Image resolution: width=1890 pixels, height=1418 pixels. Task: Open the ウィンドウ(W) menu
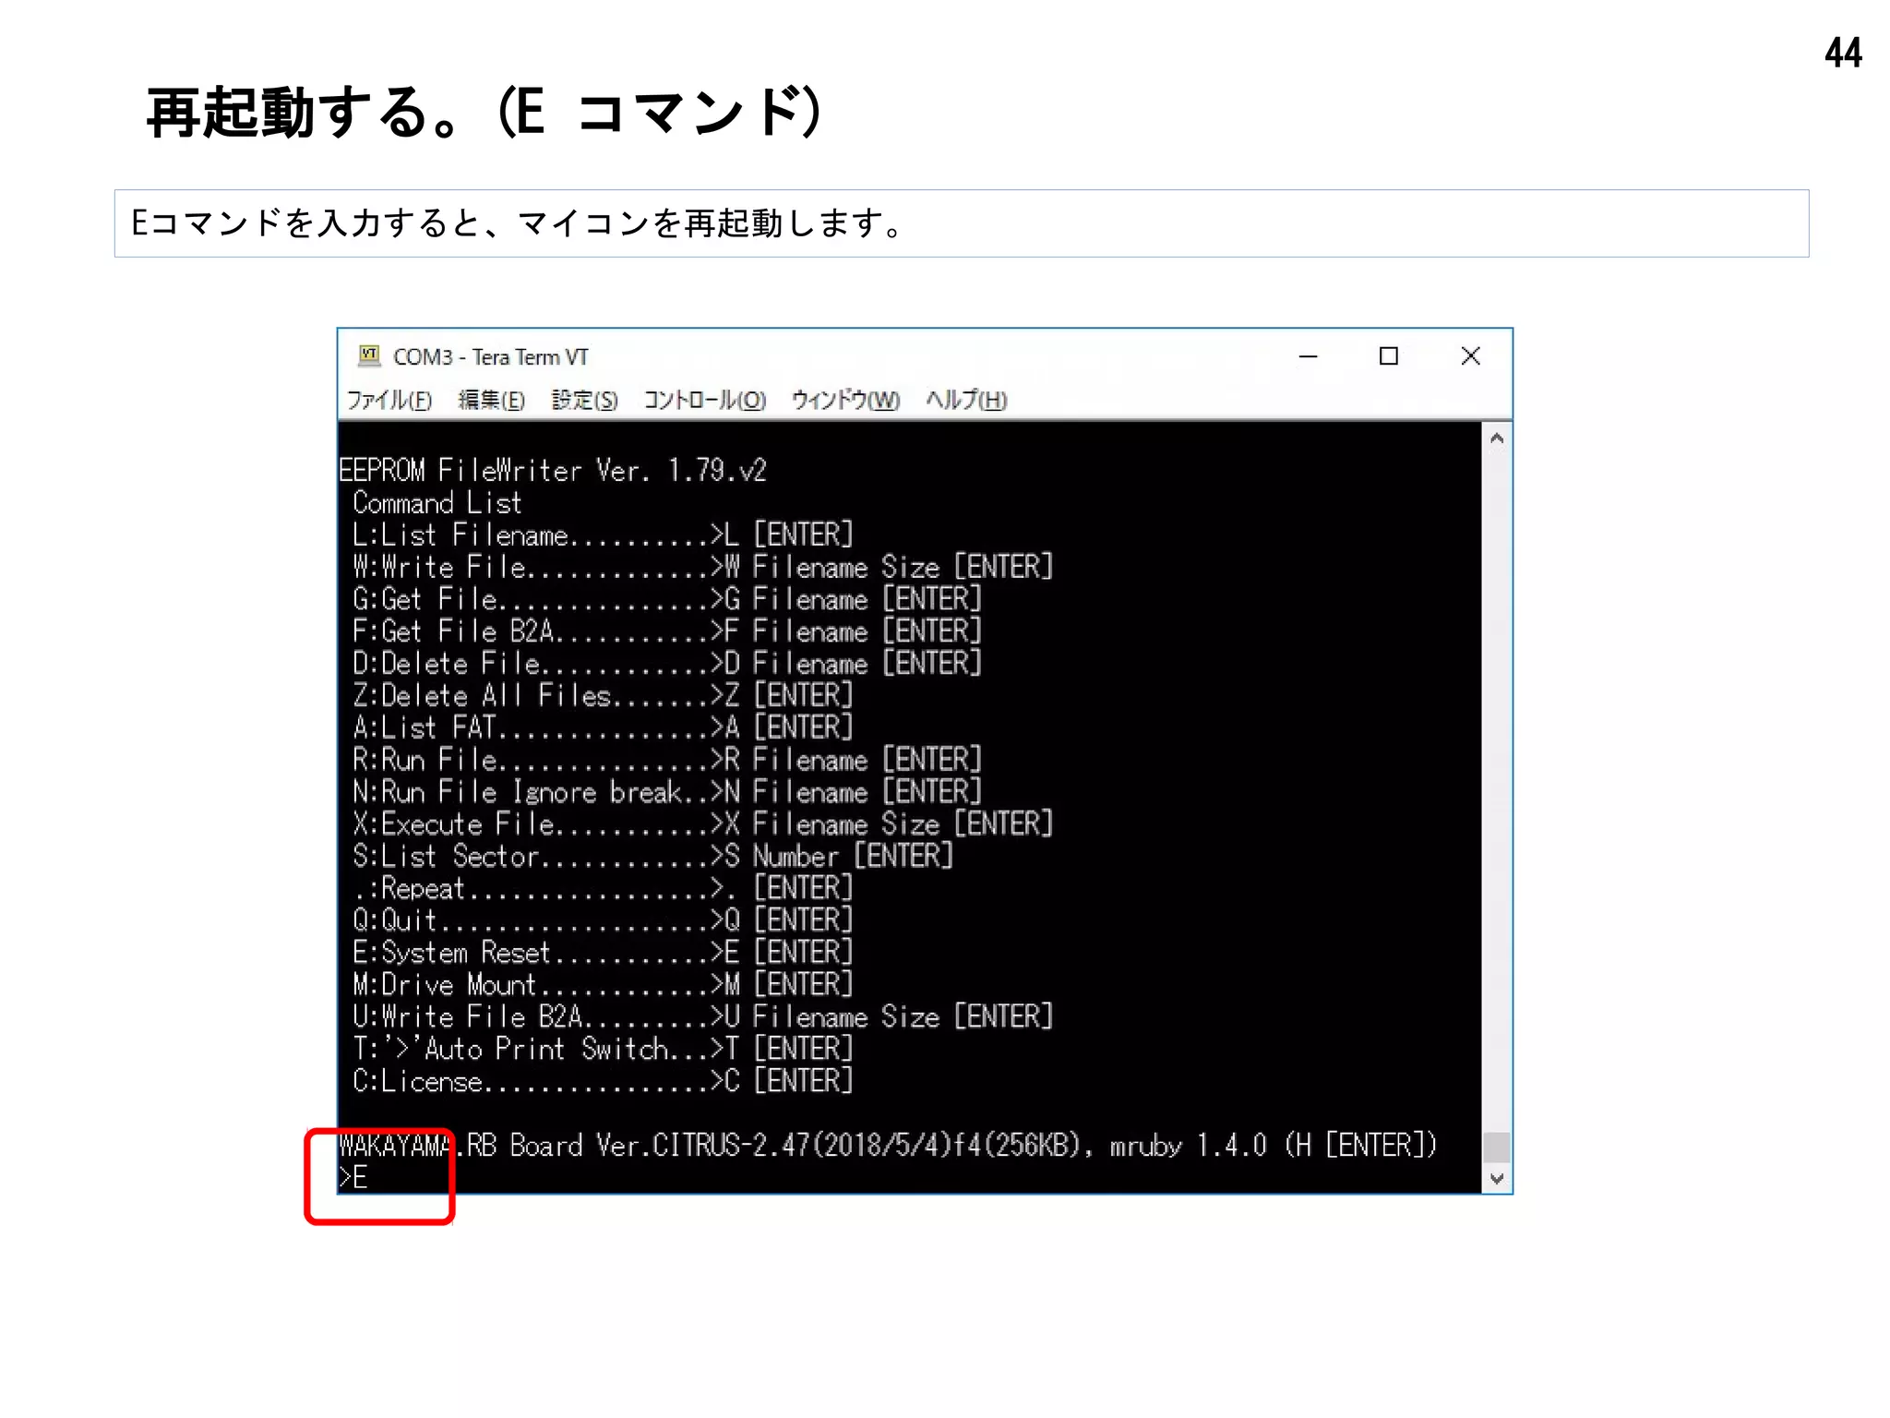click(845, 400)
